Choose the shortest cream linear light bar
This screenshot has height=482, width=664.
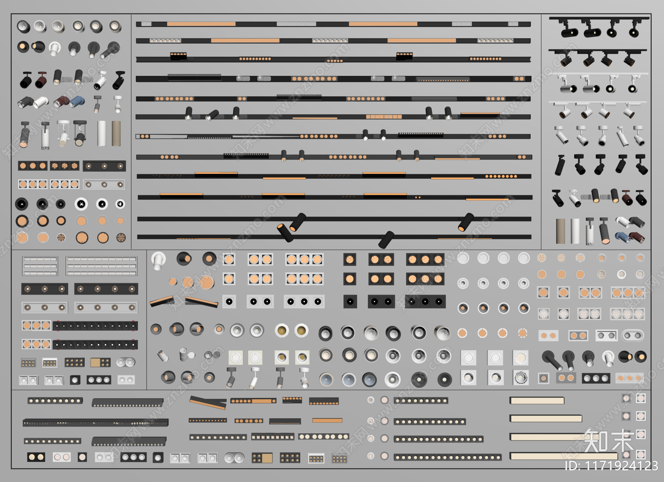pyautogui.click(x=537, y=400)
